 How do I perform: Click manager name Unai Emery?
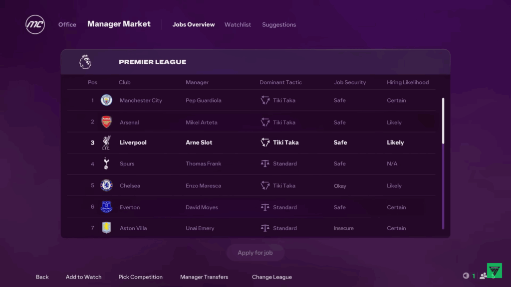[200, 228]
